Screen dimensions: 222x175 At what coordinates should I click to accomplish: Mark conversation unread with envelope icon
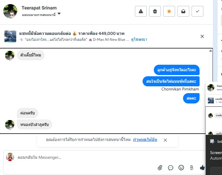click(x=183, y=11)
